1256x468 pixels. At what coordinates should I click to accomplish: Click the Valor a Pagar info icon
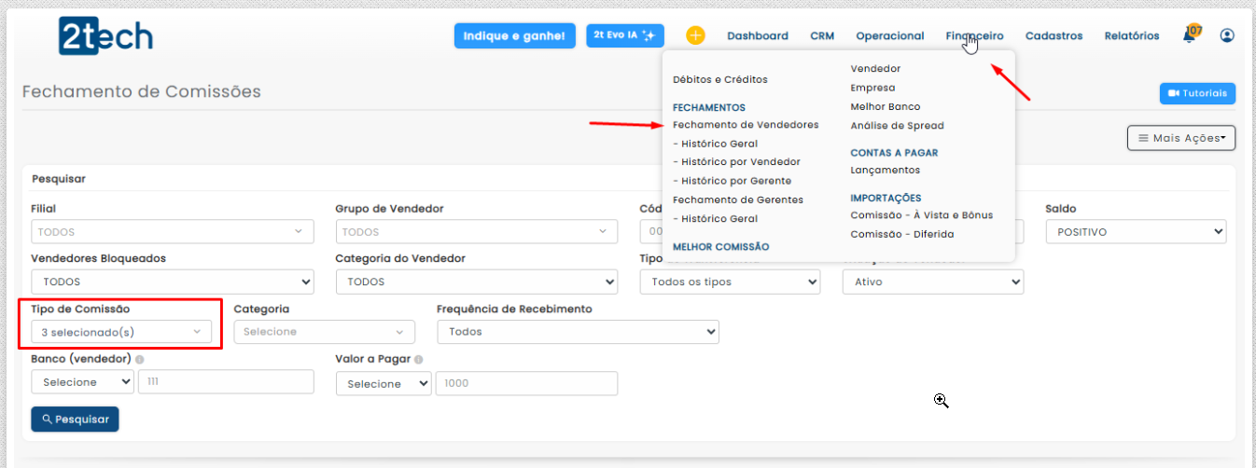click(418, 359)
